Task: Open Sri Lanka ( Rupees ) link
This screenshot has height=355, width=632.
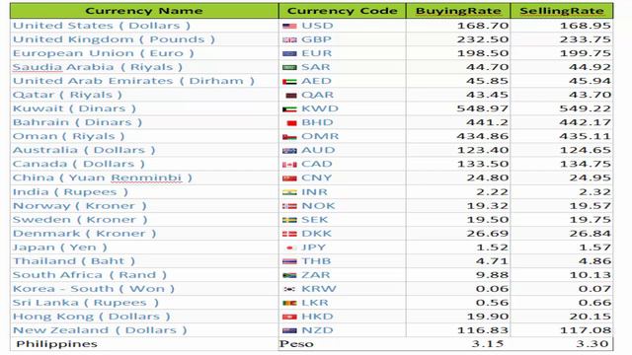Action: click(86, 303)
